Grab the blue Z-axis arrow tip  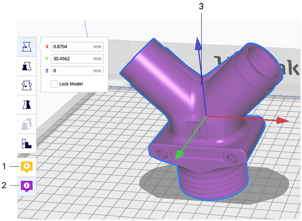[x=197, y=44]
